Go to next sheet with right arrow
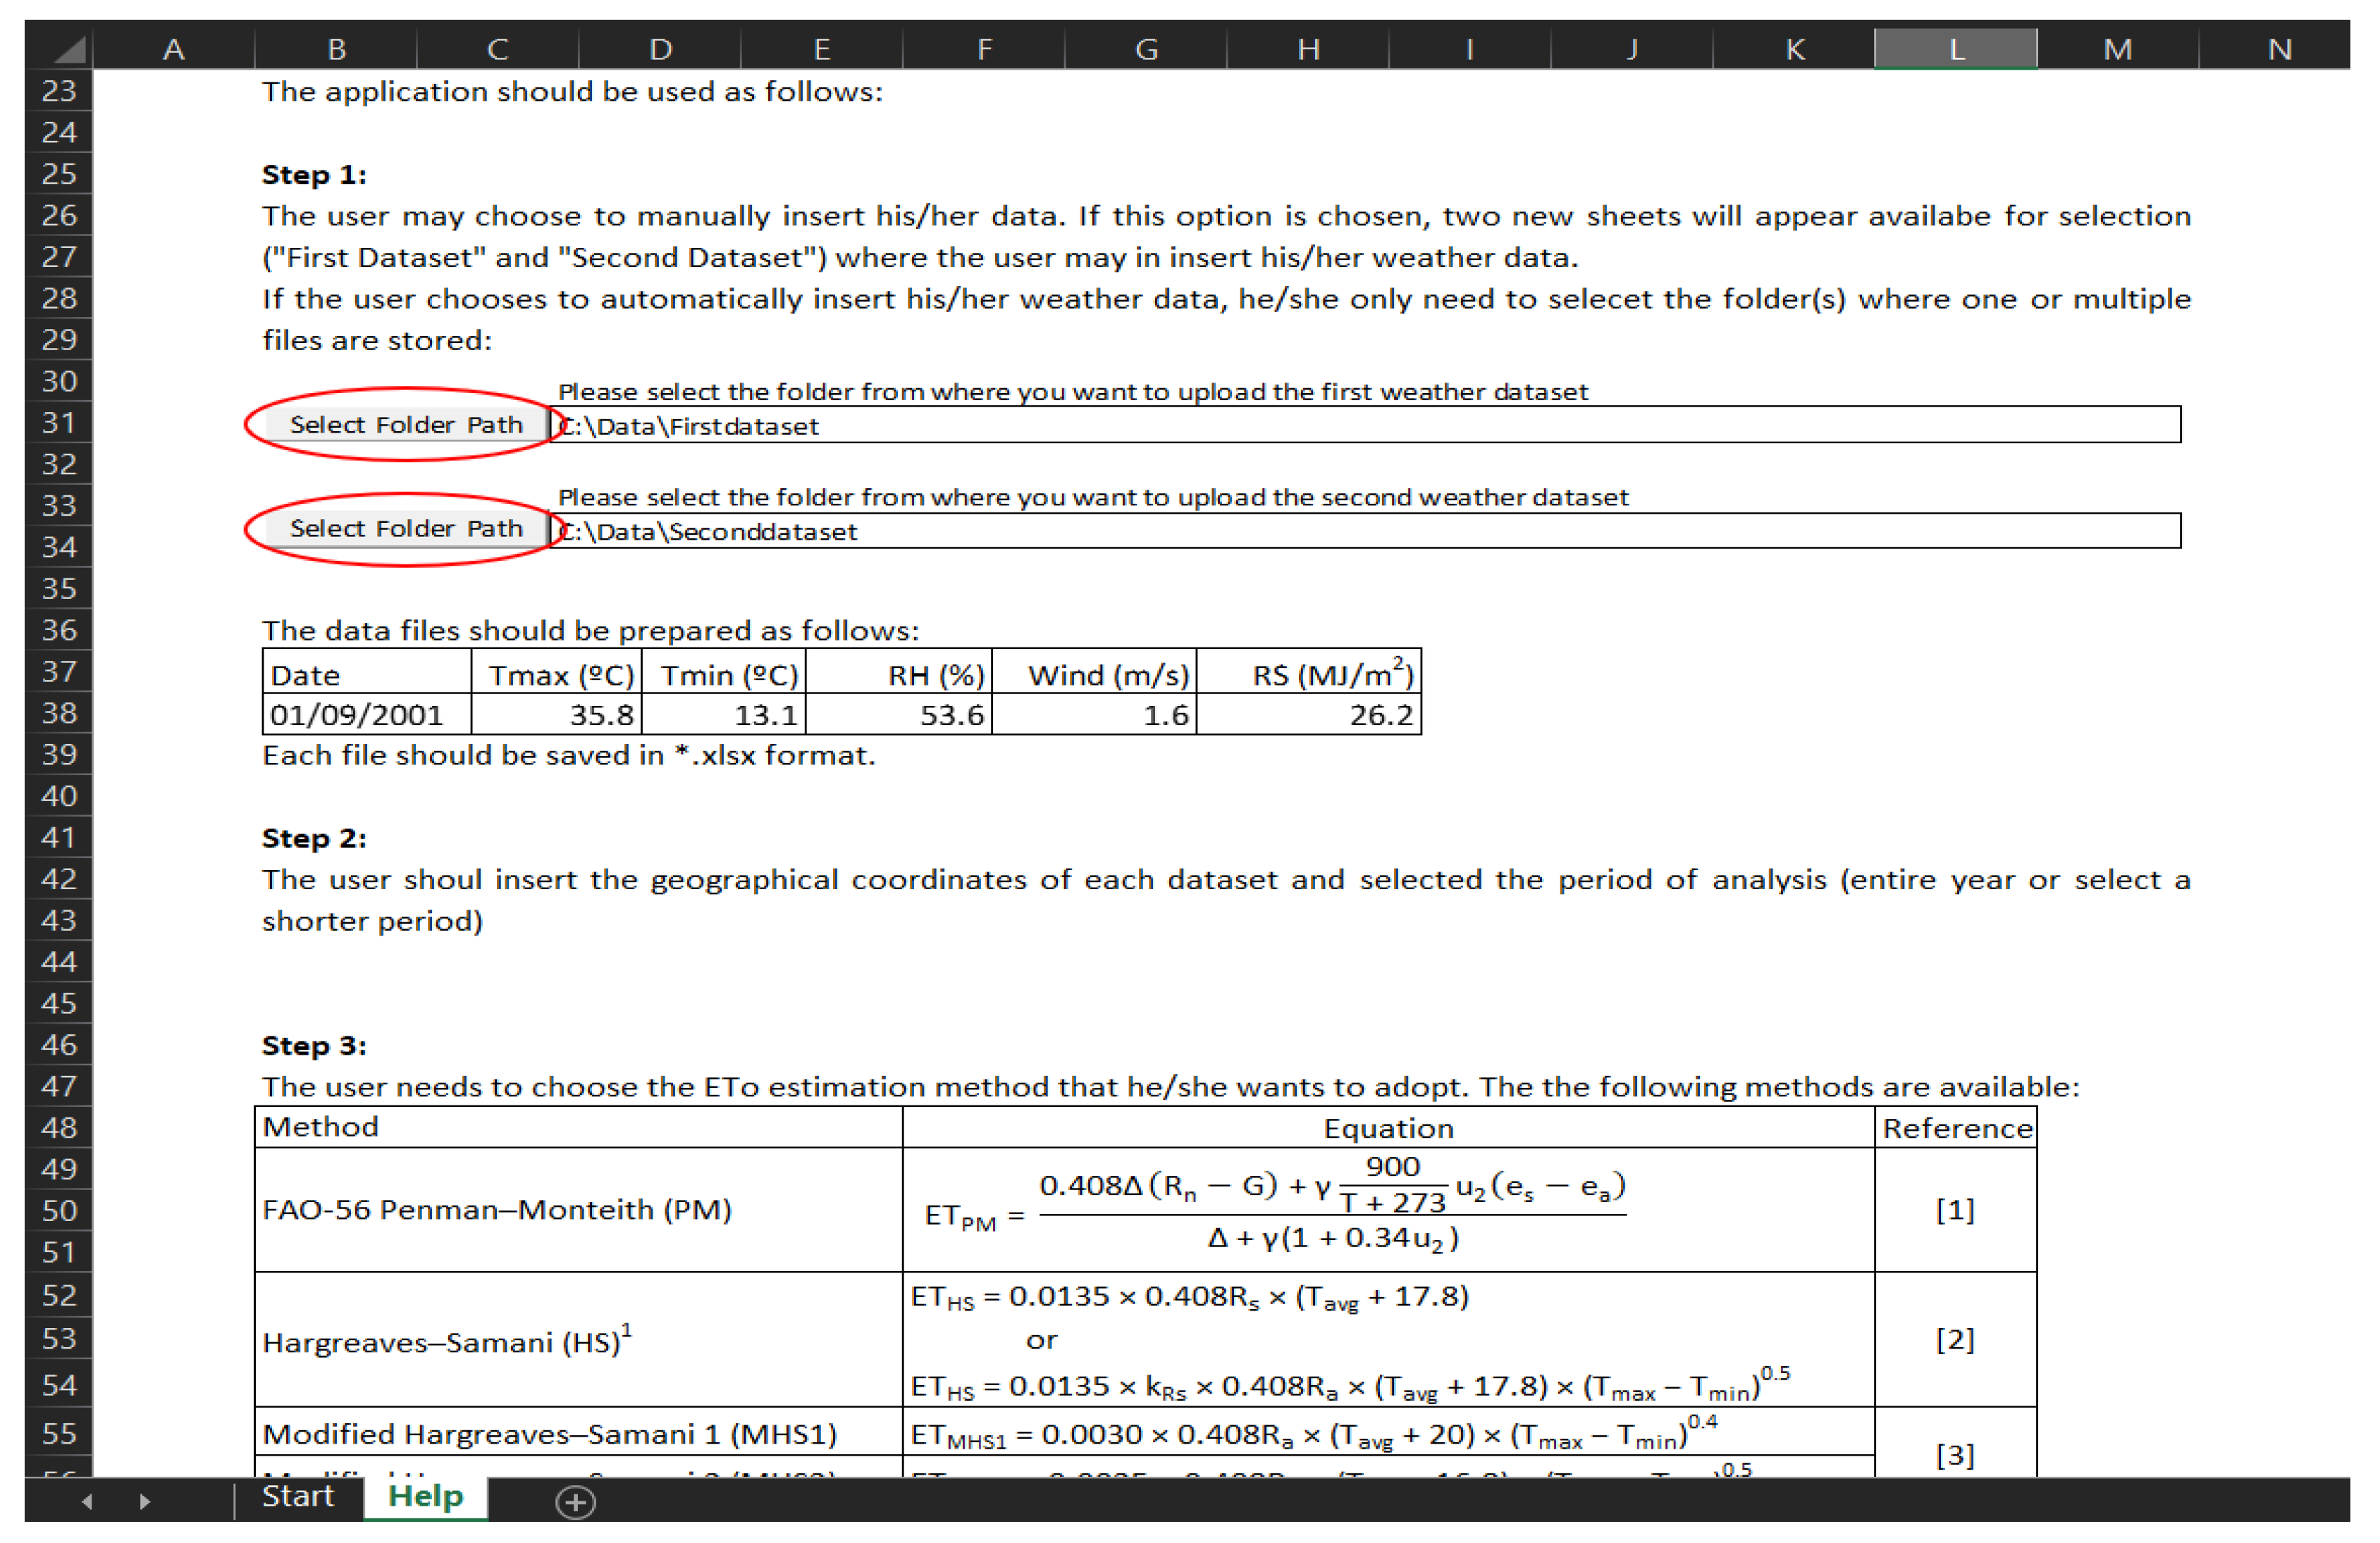 145,1501
